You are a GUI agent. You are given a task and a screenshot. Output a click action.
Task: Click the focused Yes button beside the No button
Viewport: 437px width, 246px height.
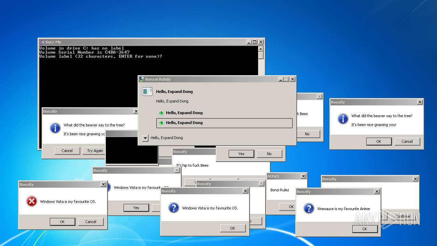pos(241,154)
